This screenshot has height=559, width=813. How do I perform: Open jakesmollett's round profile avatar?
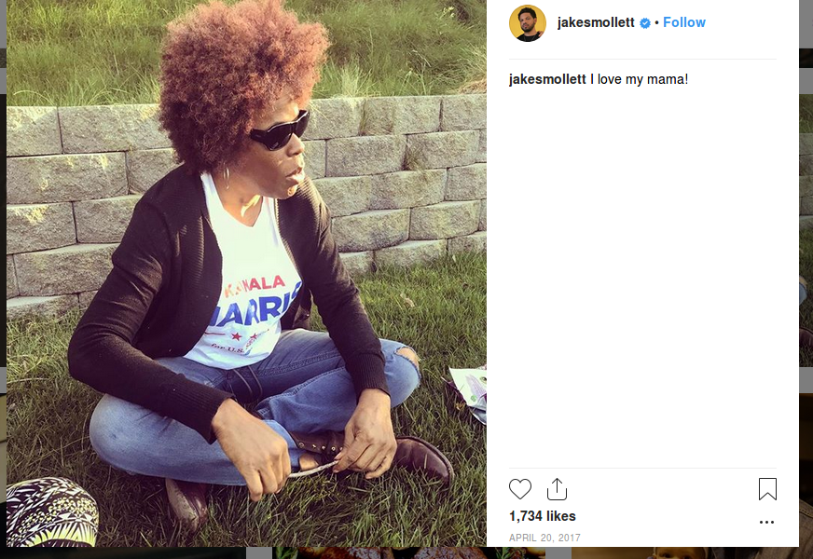pyautogui.click(x=528, y=23)
